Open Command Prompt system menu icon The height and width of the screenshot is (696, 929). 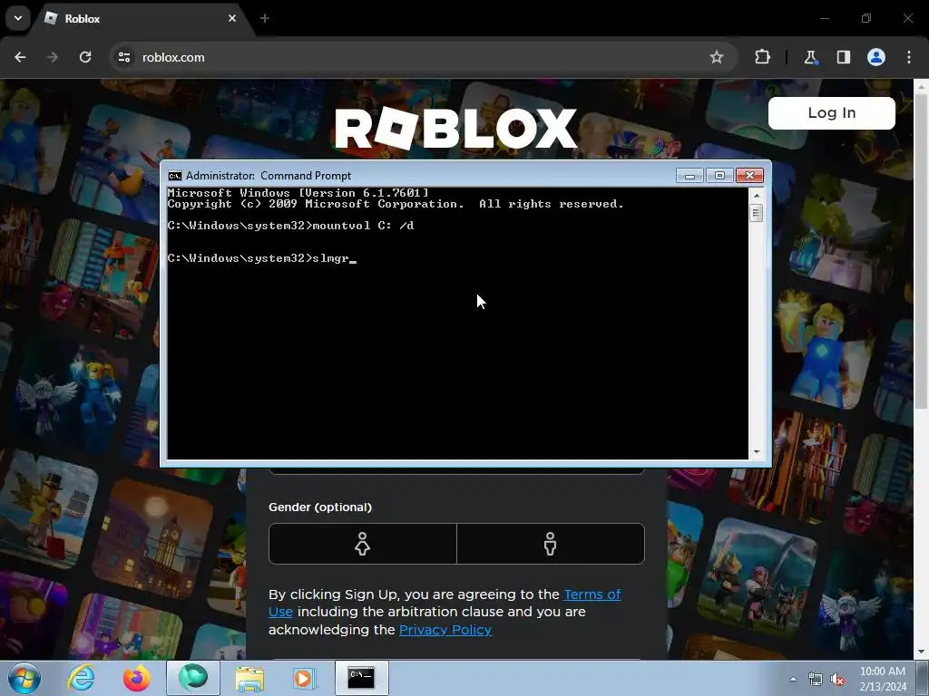[x=175, y=176]
